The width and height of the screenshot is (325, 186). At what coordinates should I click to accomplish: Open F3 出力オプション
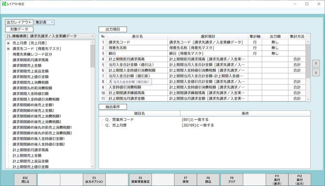(x=94, y=180)
